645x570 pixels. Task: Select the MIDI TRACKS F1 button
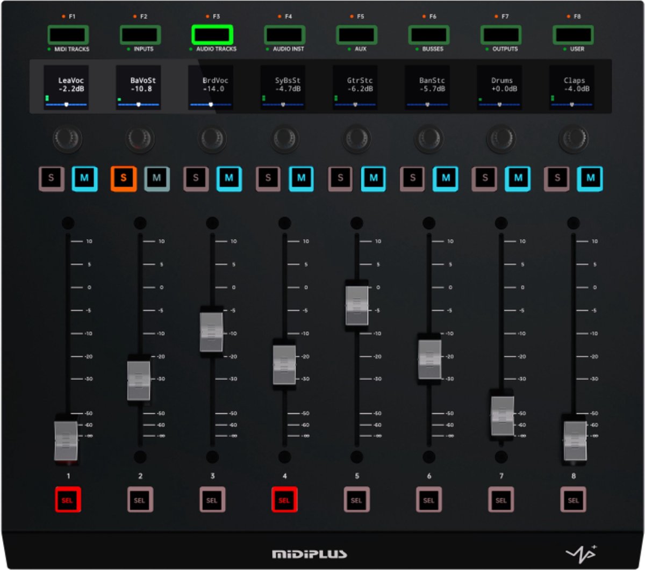[x=68, y=35]
